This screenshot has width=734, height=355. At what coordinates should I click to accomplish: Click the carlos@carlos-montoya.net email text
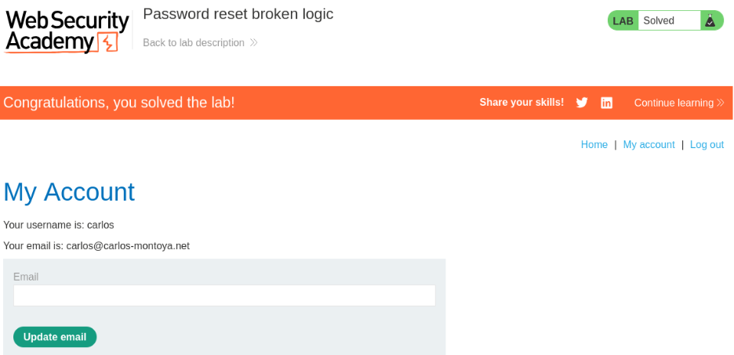pyautogui.click(x=128, y=246)
